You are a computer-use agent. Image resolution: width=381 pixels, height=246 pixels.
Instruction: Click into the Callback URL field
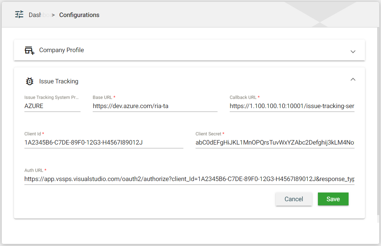(x=292, y=106)
